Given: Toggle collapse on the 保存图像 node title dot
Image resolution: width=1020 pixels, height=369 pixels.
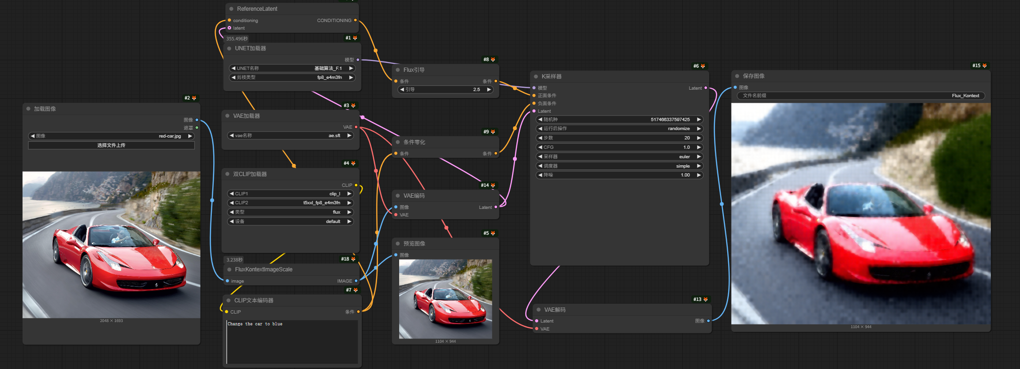Looking at the screenshot, I should tap(737, 76).
